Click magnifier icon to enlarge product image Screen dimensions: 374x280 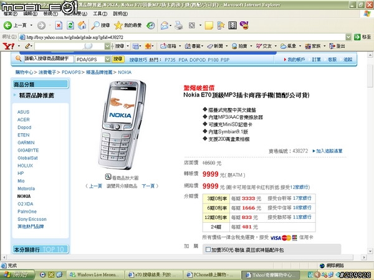point(108,177)
